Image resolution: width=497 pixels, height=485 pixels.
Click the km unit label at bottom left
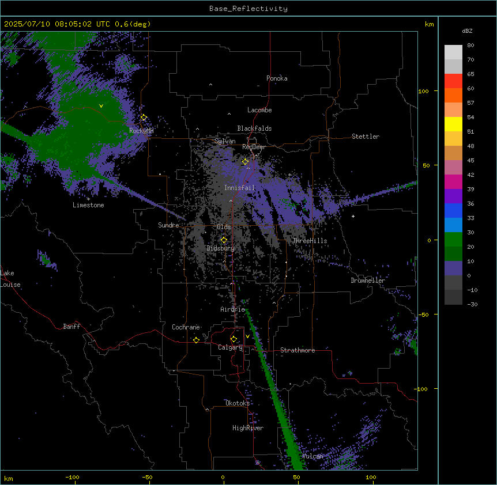[9, 478]
